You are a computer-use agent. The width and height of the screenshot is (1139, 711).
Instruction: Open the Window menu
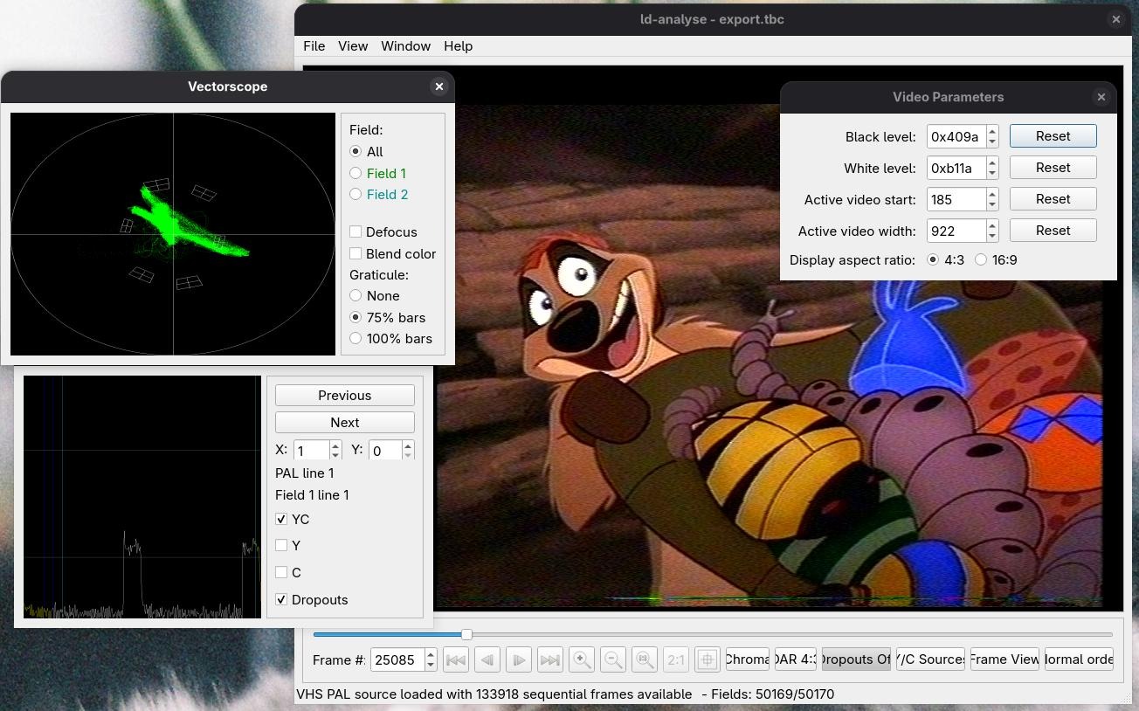pyautogui.click(x=405, y=46)
